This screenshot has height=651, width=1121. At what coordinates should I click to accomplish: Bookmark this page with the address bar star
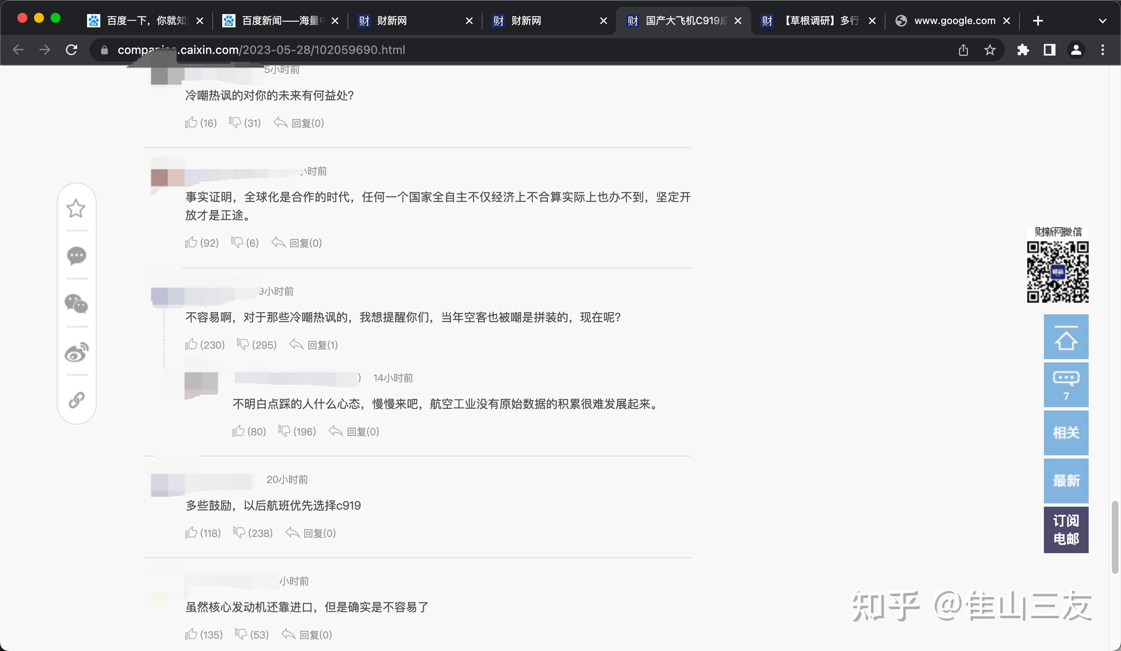[x=989, y=50]
